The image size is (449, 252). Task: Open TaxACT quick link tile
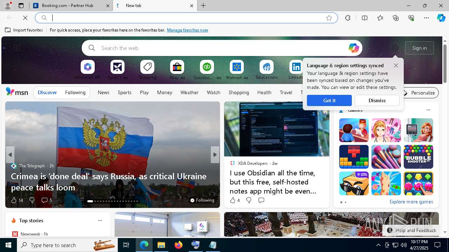pyautogui.click(x=118, y=70)
